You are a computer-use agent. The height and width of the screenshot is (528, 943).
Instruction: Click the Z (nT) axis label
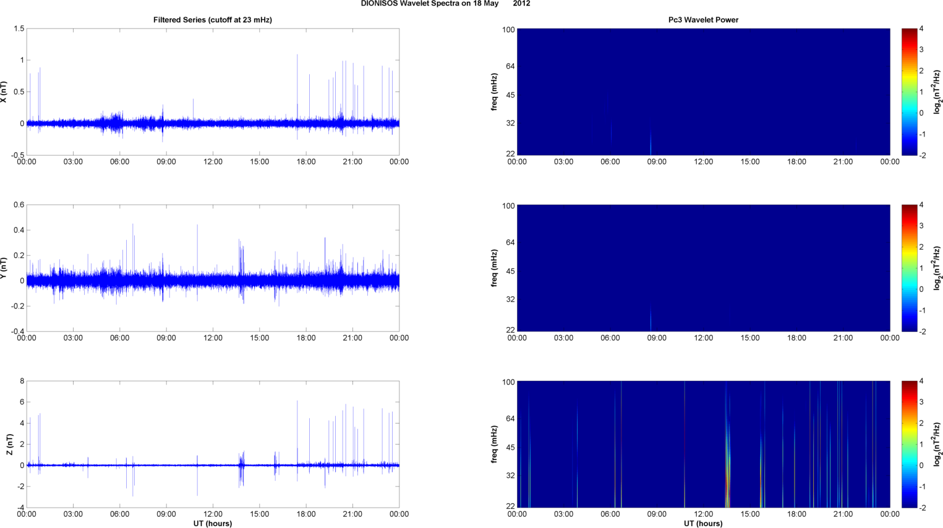(x=9, y=444)
